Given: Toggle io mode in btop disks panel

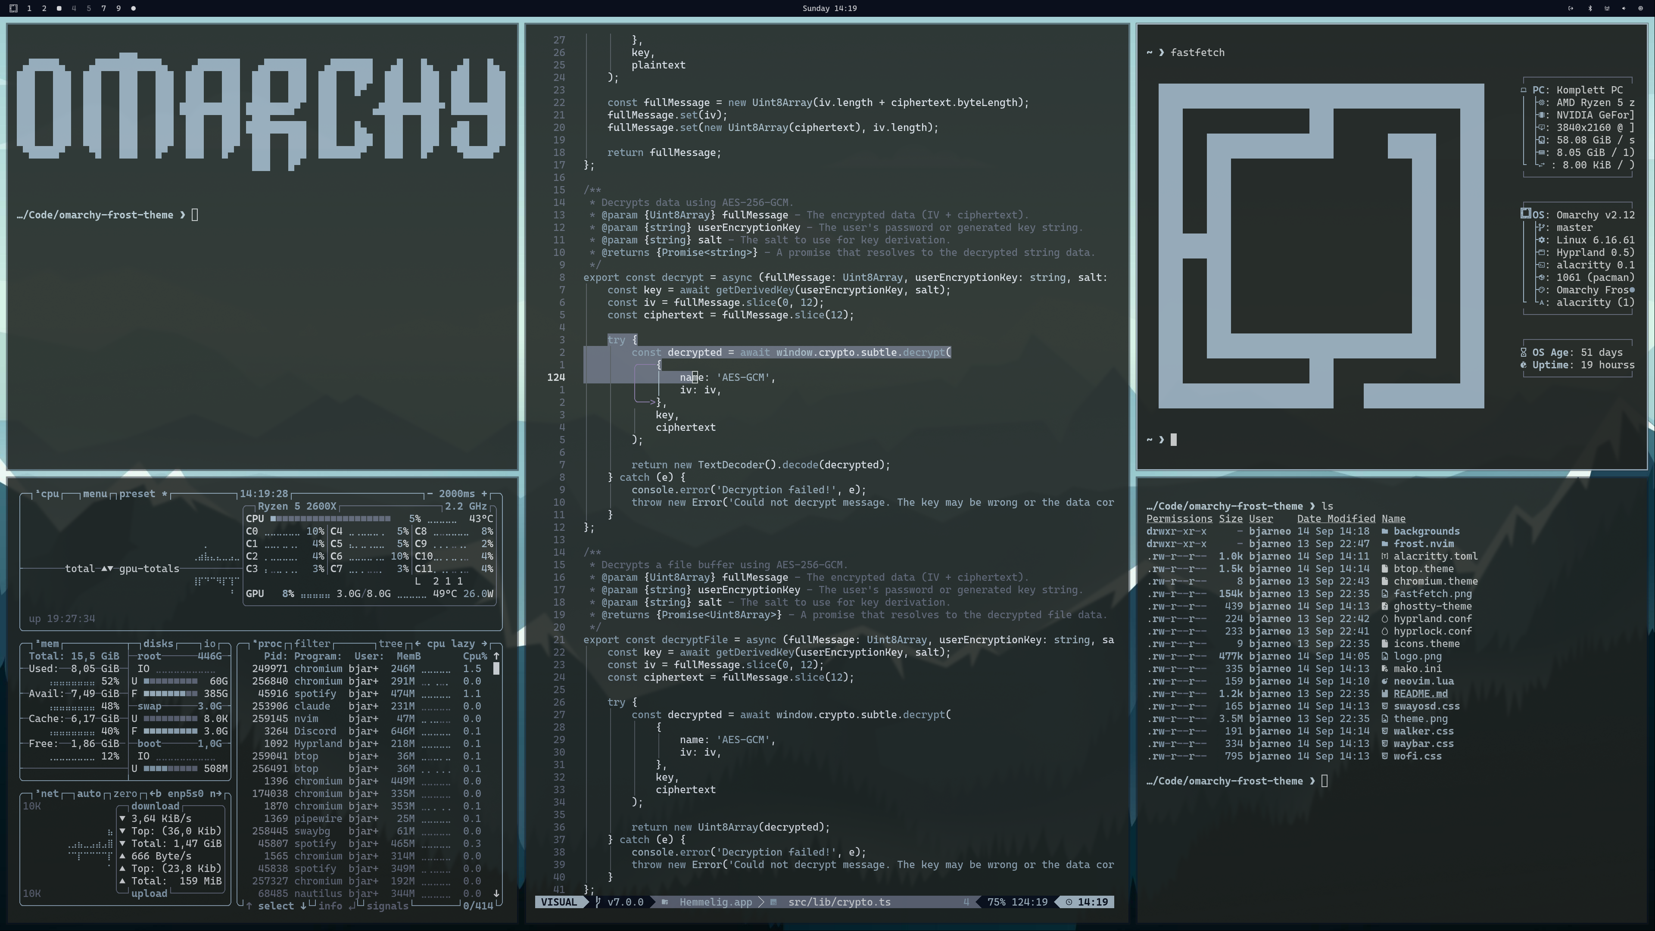Looking at the screenshot, I should (x=209, y=644).
